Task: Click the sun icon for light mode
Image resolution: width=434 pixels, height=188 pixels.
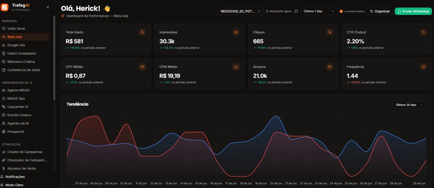Action: click(x=2, y=185)
